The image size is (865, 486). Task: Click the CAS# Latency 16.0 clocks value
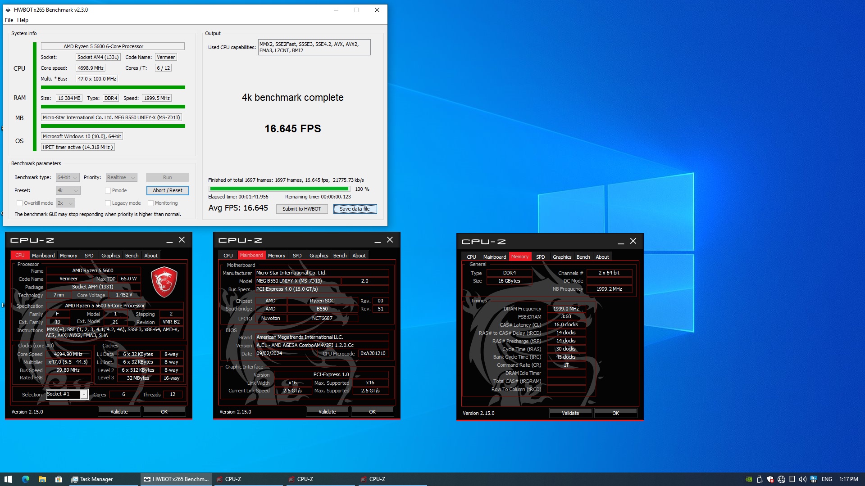566,325
